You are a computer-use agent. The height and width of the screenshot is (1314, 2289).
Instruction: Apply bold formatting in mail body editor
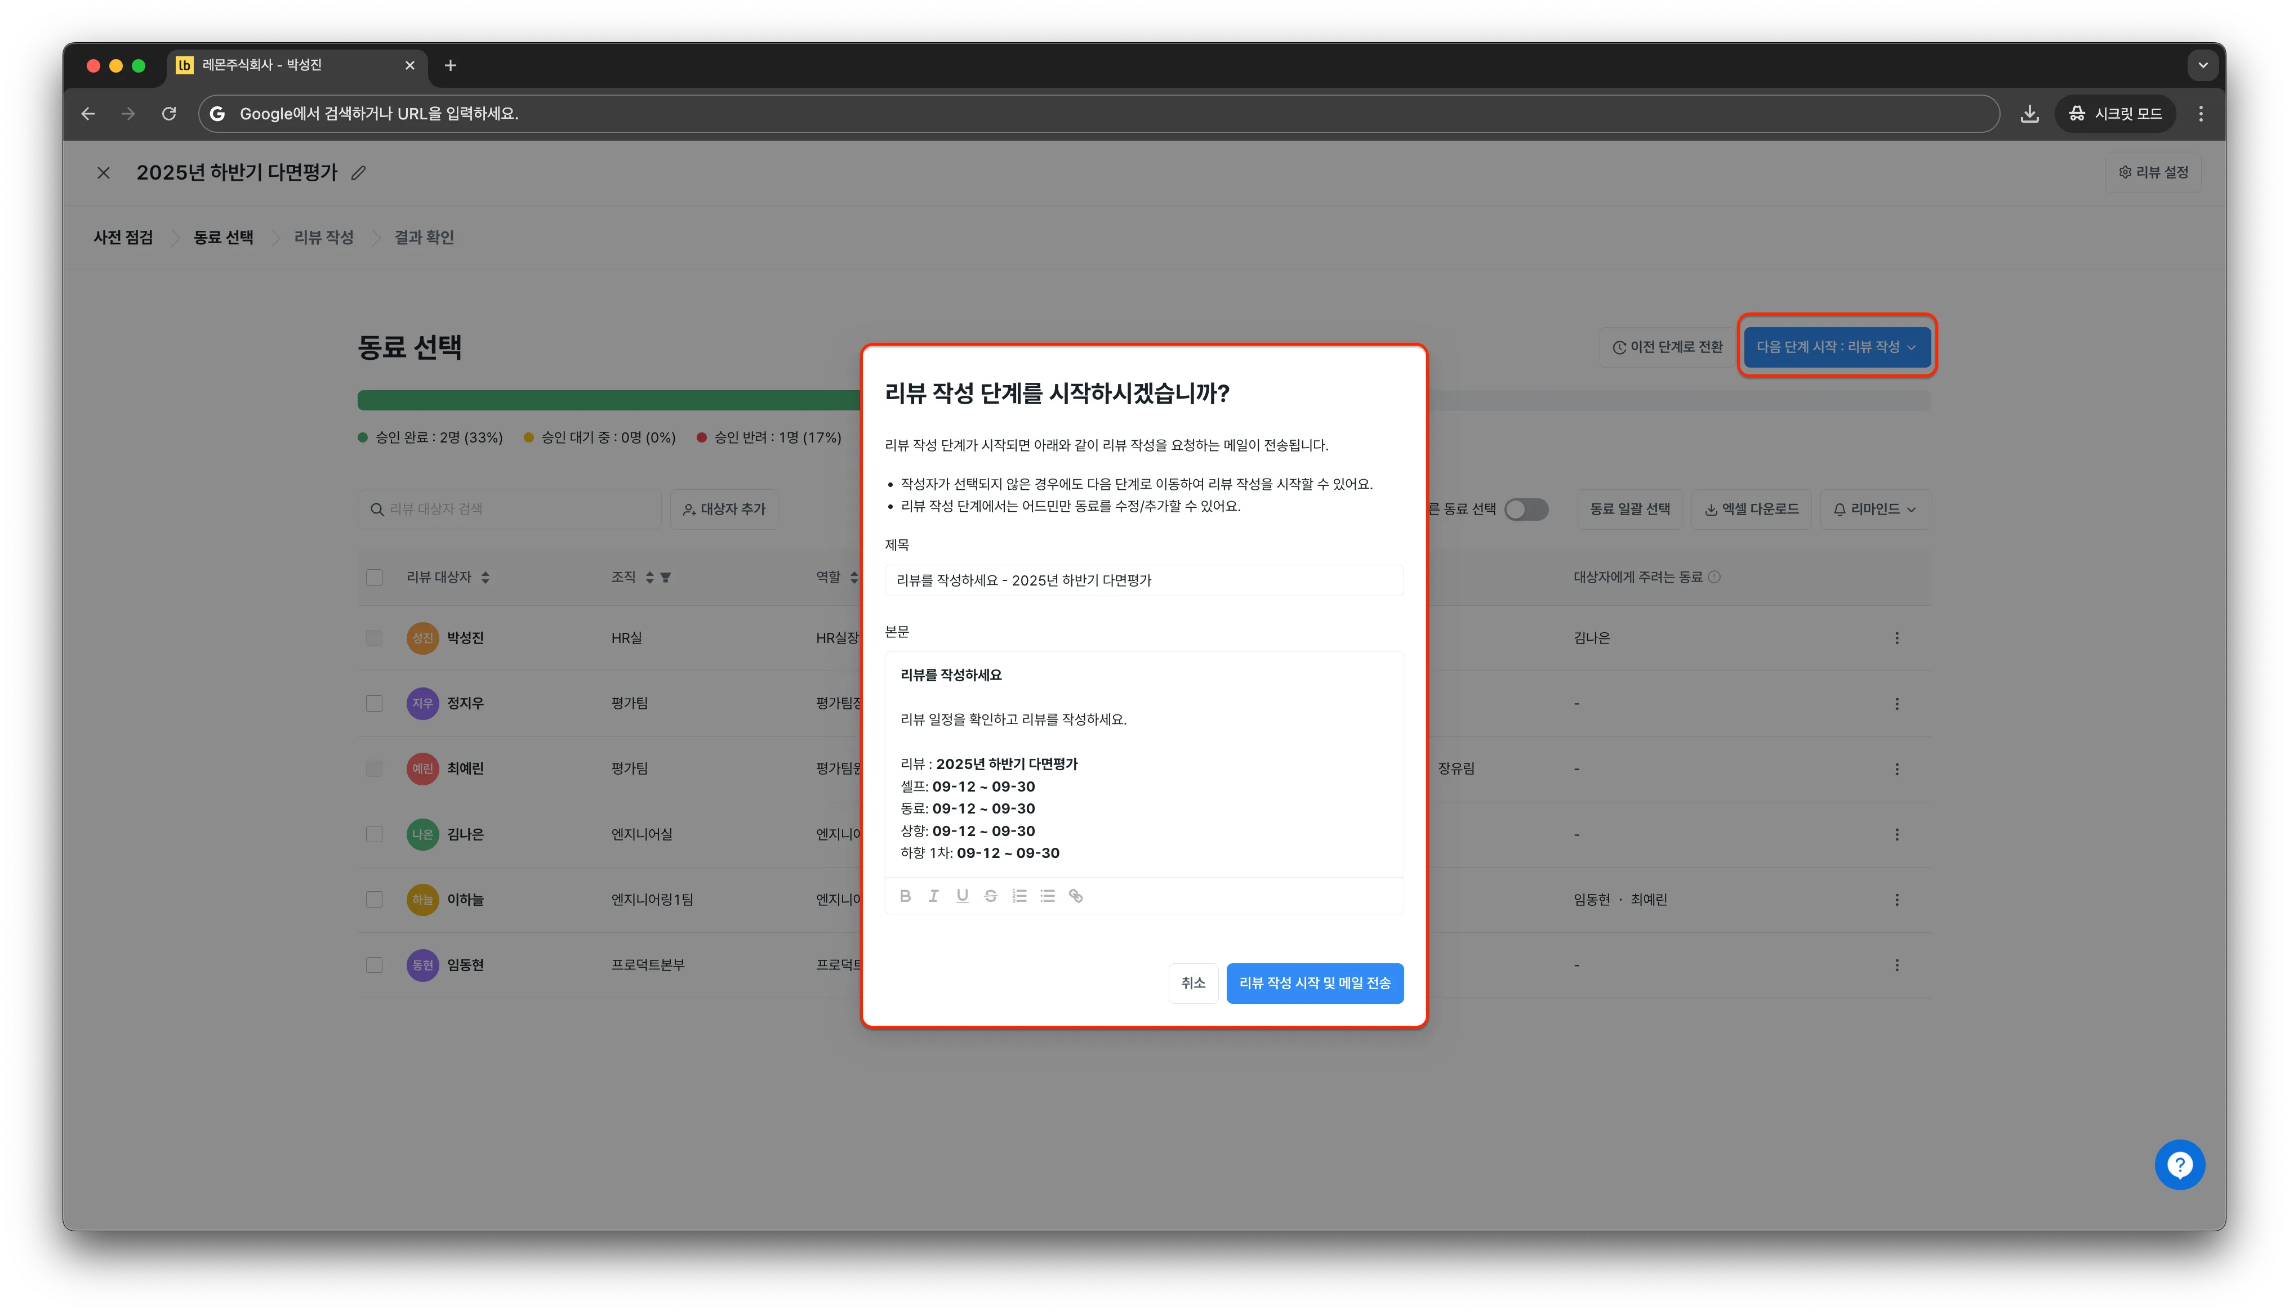905,896
